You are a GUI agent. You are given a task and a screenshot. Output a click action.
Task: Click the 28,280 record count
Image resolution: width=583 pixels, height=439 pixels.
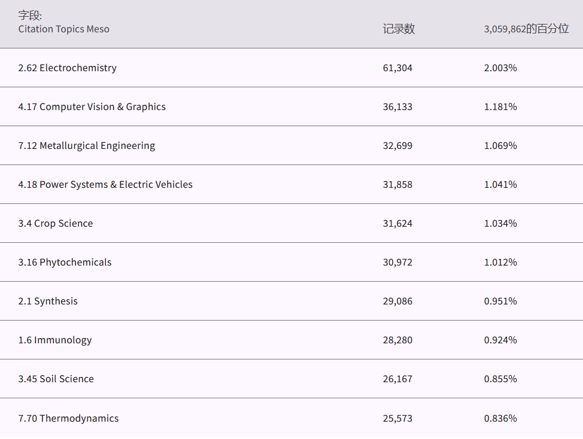click(397, 340)
